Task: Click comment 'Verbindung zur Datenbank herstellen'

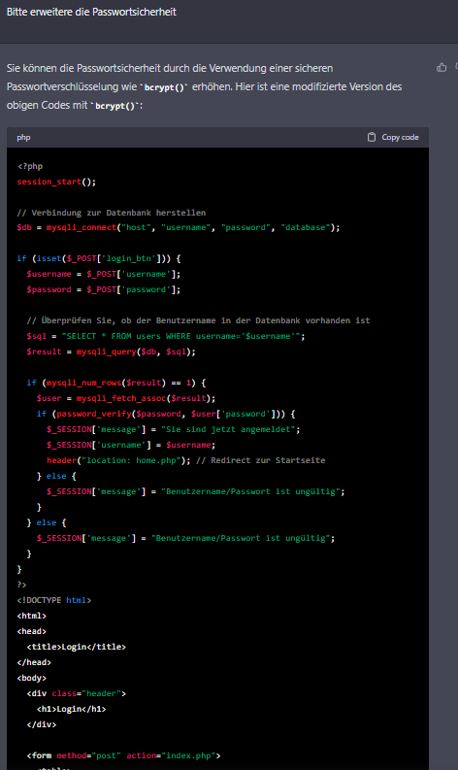Action: (x=112, y=213)
